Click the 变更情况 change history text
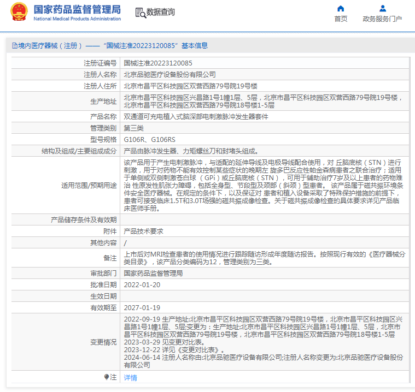This screenshot has height=392, width=415. tap(264, 342)
